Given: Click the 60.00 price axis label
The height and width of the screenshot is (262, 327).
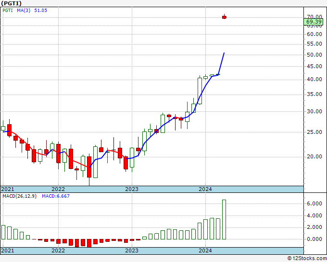Looking at the screenshot, I should (x=314, y=34).
